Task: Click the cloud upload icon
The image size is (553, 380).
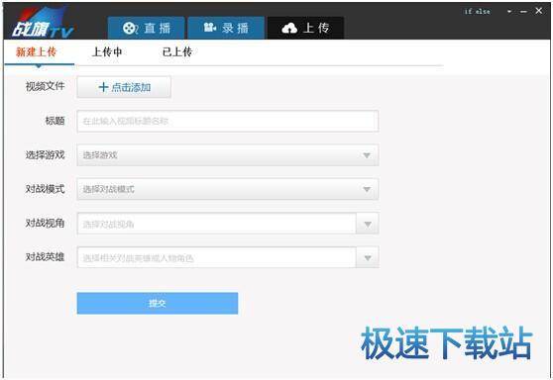Action: [x=289, y=28]
